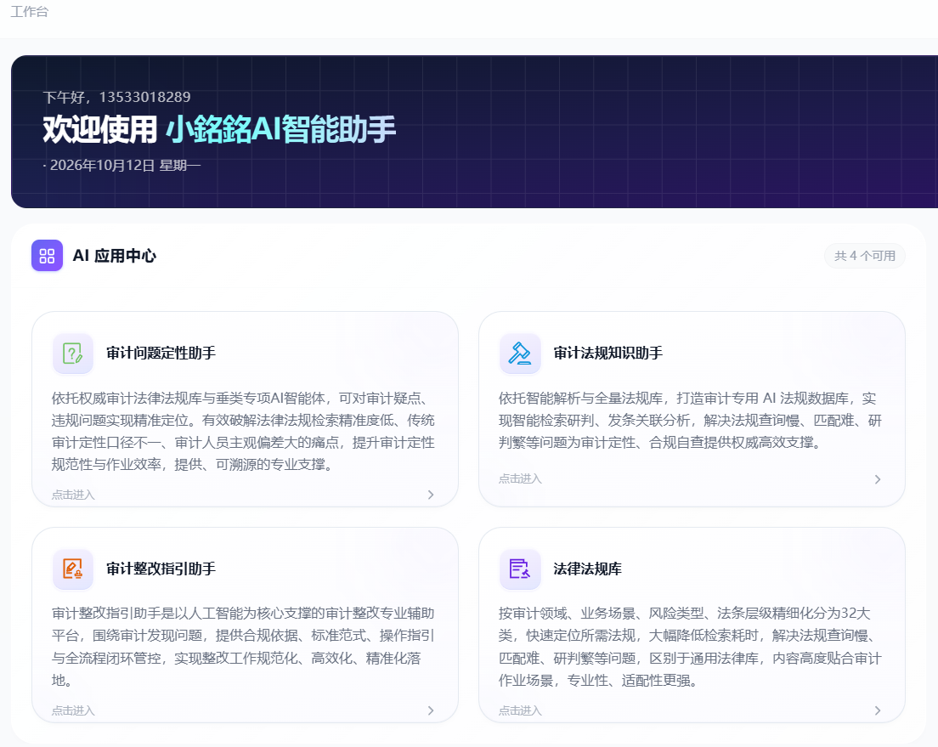Open the 审计整改指引助手 orange edit icon
938x747 pixels.
click(73, 569)
